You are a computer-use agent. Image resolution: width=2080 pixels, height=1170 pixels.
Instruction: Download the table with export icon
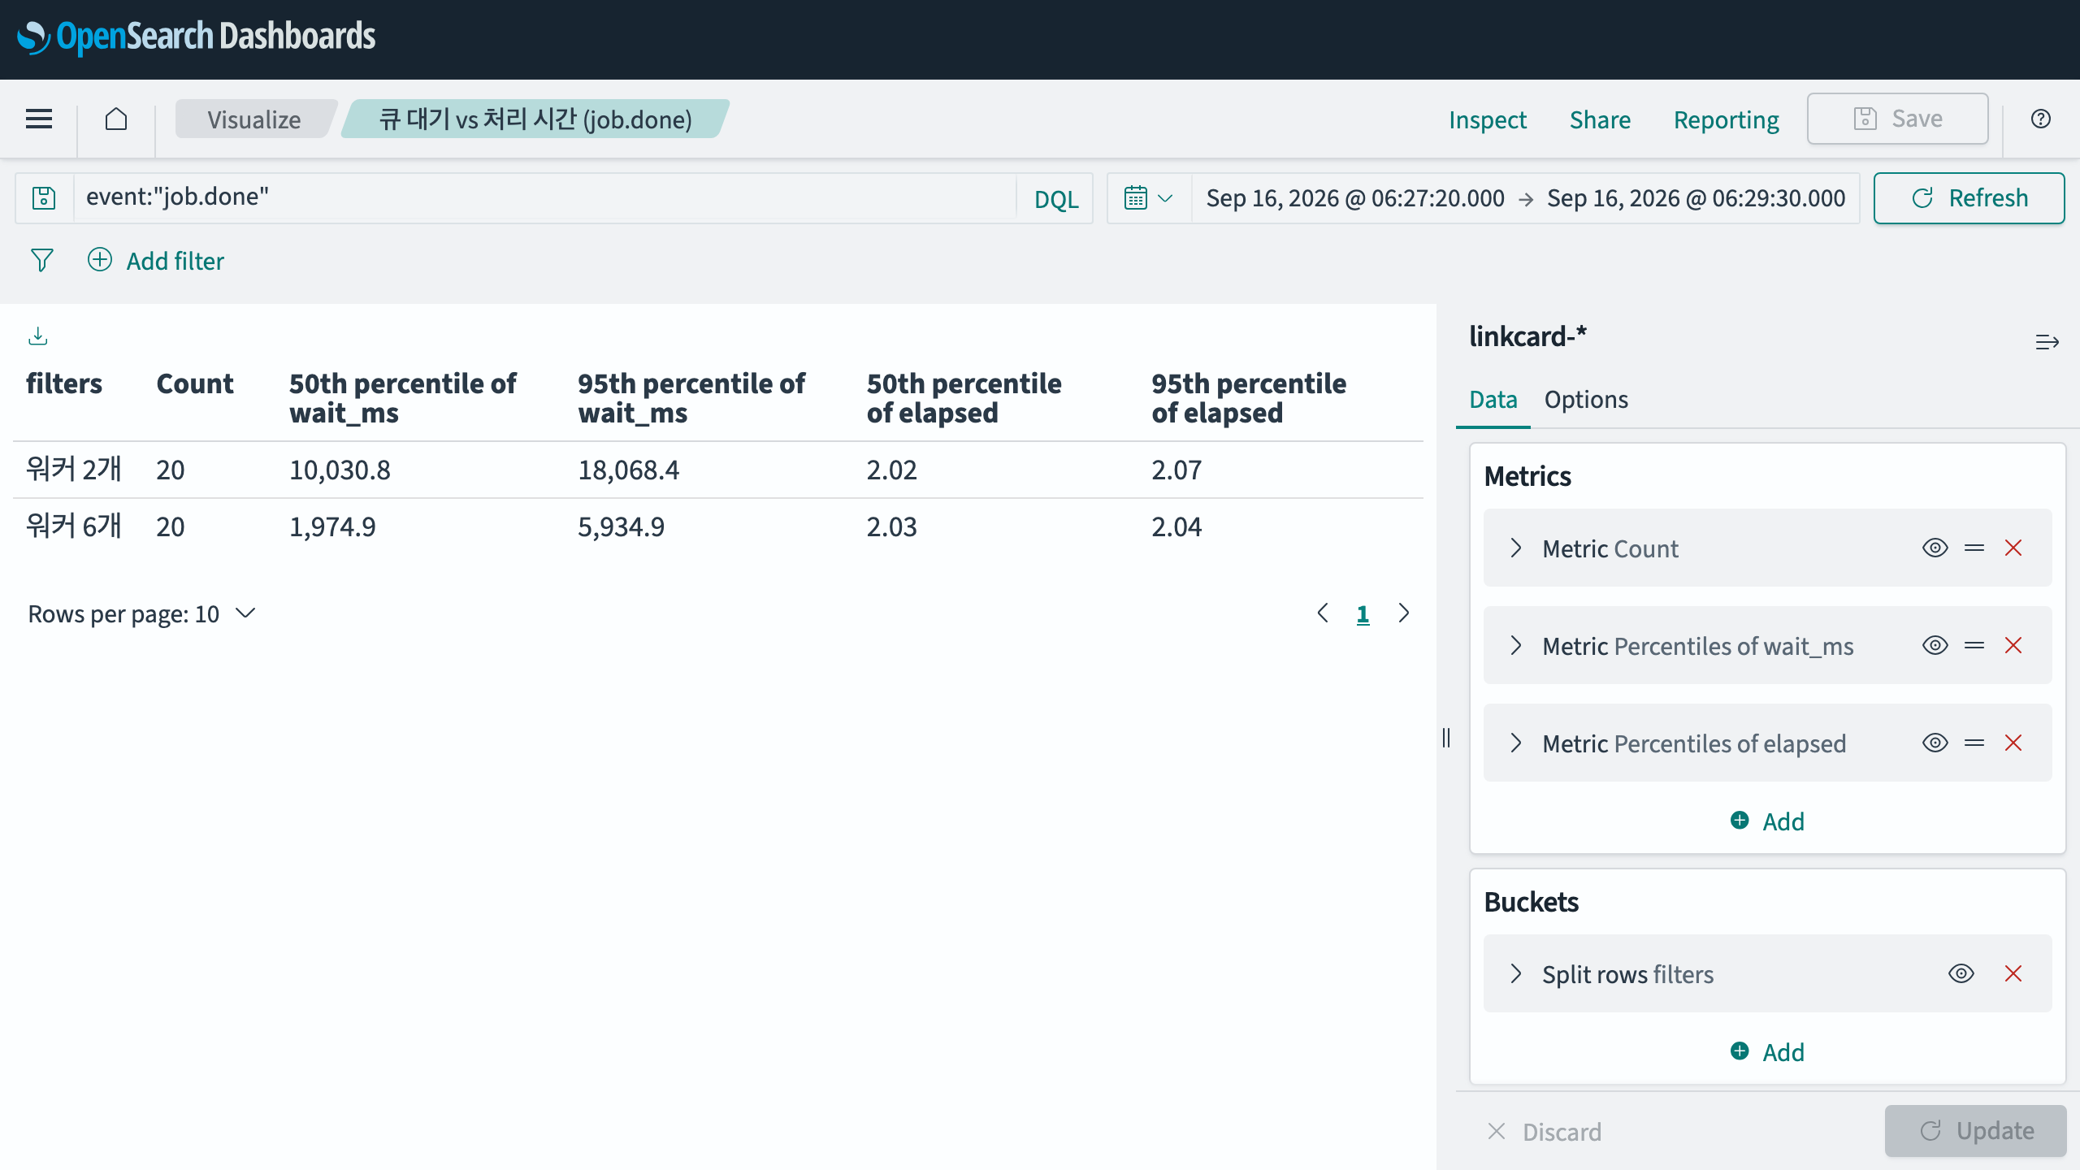tap(38, 336)
